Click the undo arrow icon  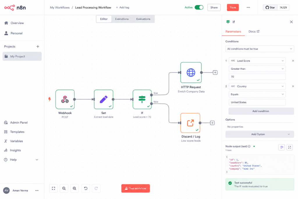tap(86, 188)
